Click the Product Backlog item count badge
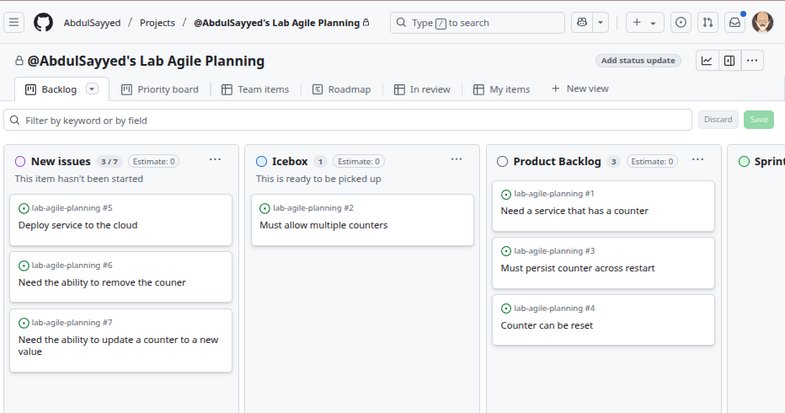 (613, 161)
